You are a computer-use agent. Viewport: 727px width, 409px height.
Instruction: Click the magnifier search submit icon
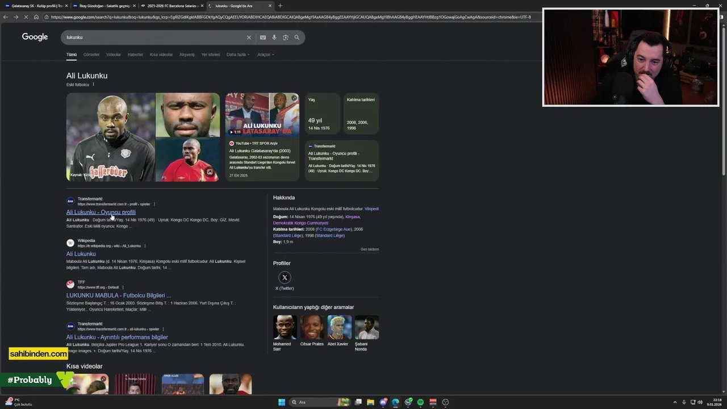[x=296, y=37]
